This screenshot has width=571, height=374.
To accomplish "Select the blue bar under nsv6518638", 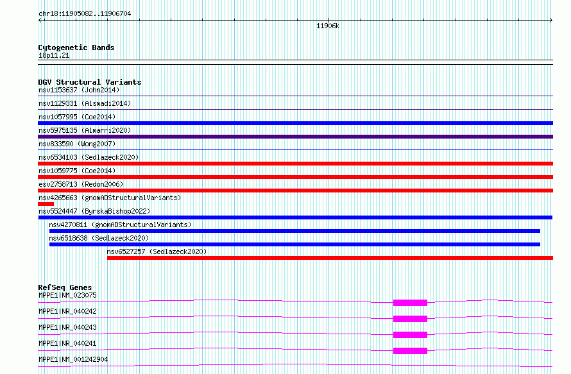I will tap(294, 244).
